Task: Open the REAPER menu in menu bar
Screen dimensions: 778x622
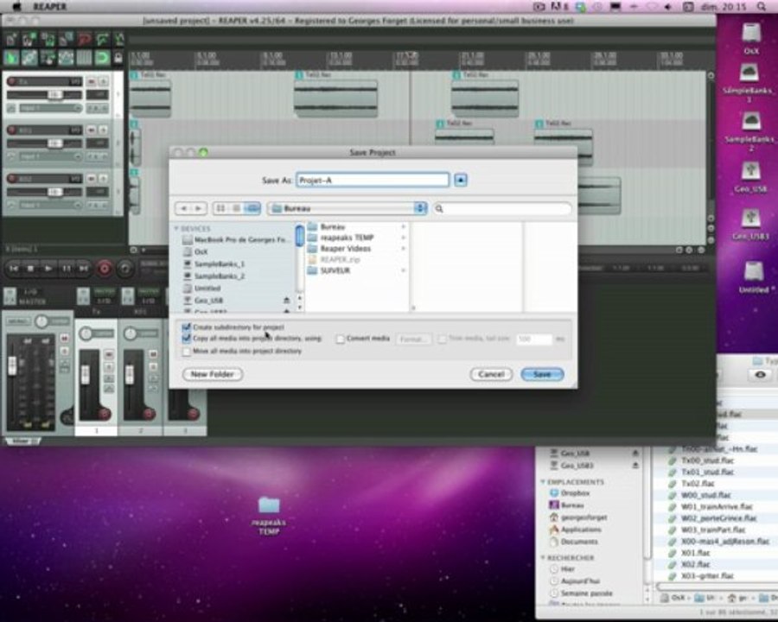Action: point(49,6)
